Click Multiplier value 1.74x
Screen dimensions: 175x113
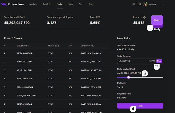point(120,87)
